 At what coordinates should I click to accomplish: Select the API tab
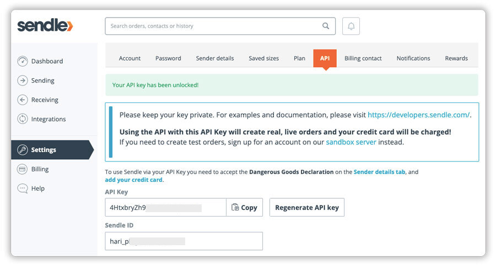point(325,58)
